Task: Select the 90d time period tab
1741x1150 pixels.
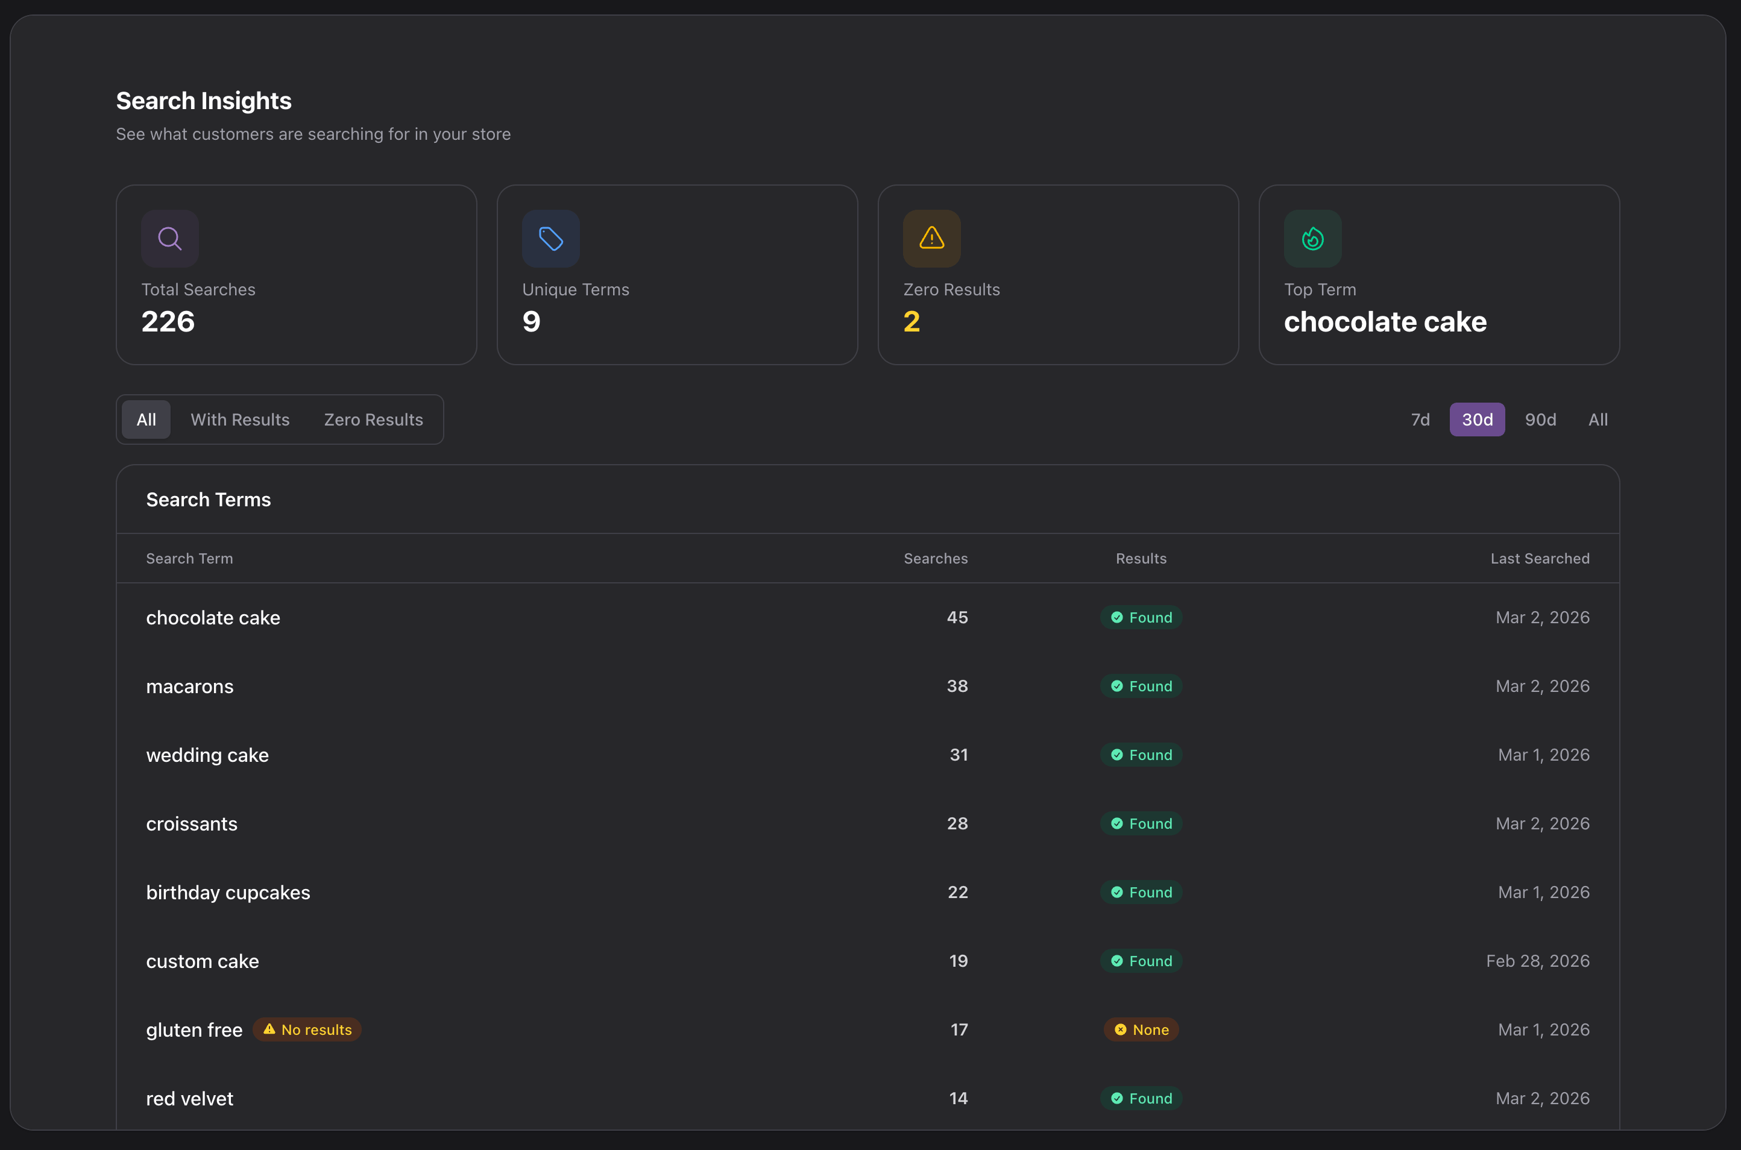Action: (1541, 419)
